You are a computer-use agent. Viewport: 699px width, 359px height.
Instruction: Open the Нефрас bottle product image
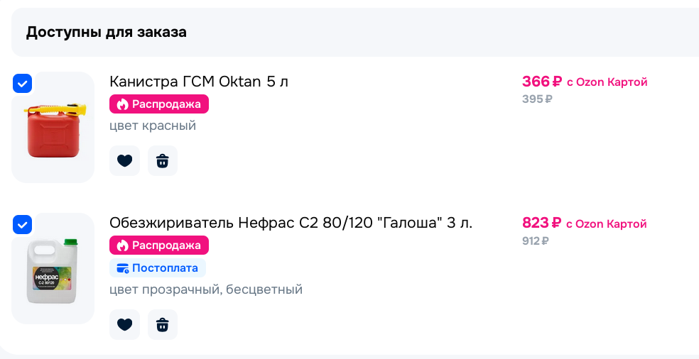coord(54,272)
